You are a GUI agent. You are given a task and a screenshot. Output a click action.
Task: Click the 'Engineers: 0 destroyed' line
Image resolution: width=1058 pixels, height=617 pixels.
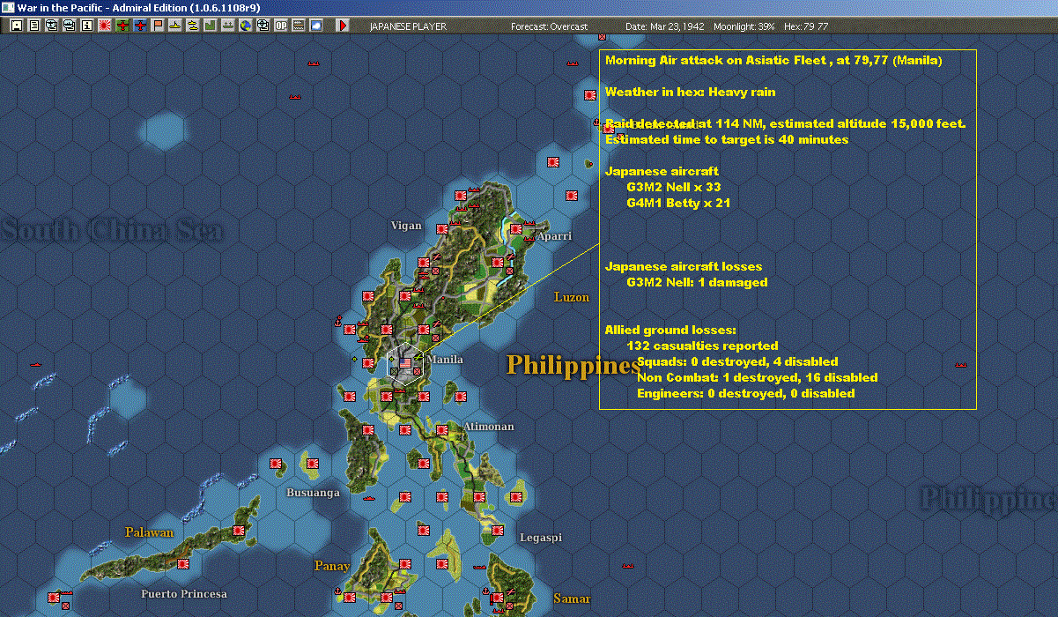click(x=745, y=393)
